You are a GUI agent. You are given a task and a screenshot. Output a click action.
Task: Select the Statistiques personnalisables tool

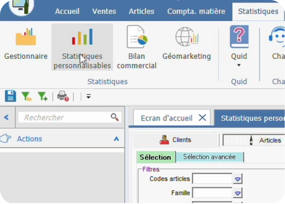[x=82, y=45]
